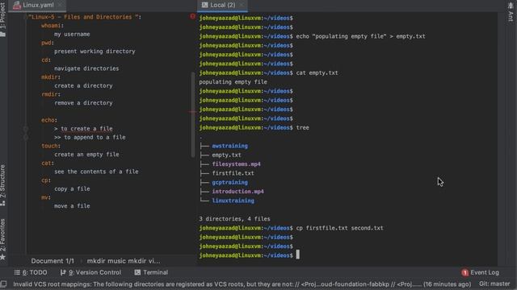Click the Git: master branch widget

pyautogui.click(x=494, y=284)
